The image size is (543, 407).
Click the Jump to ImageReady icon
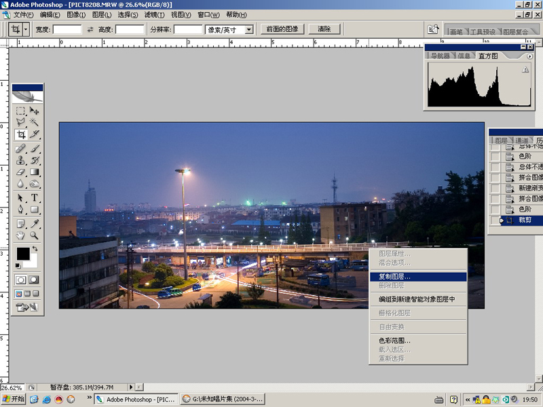(27, 307)
